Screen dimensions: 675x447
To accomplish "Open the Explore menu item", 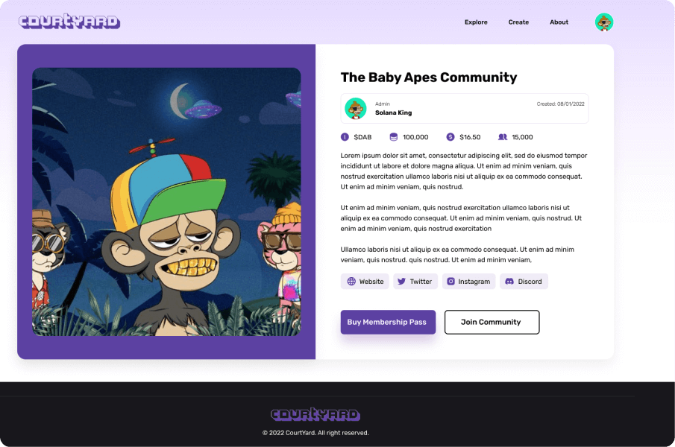I will click(476, 22).
